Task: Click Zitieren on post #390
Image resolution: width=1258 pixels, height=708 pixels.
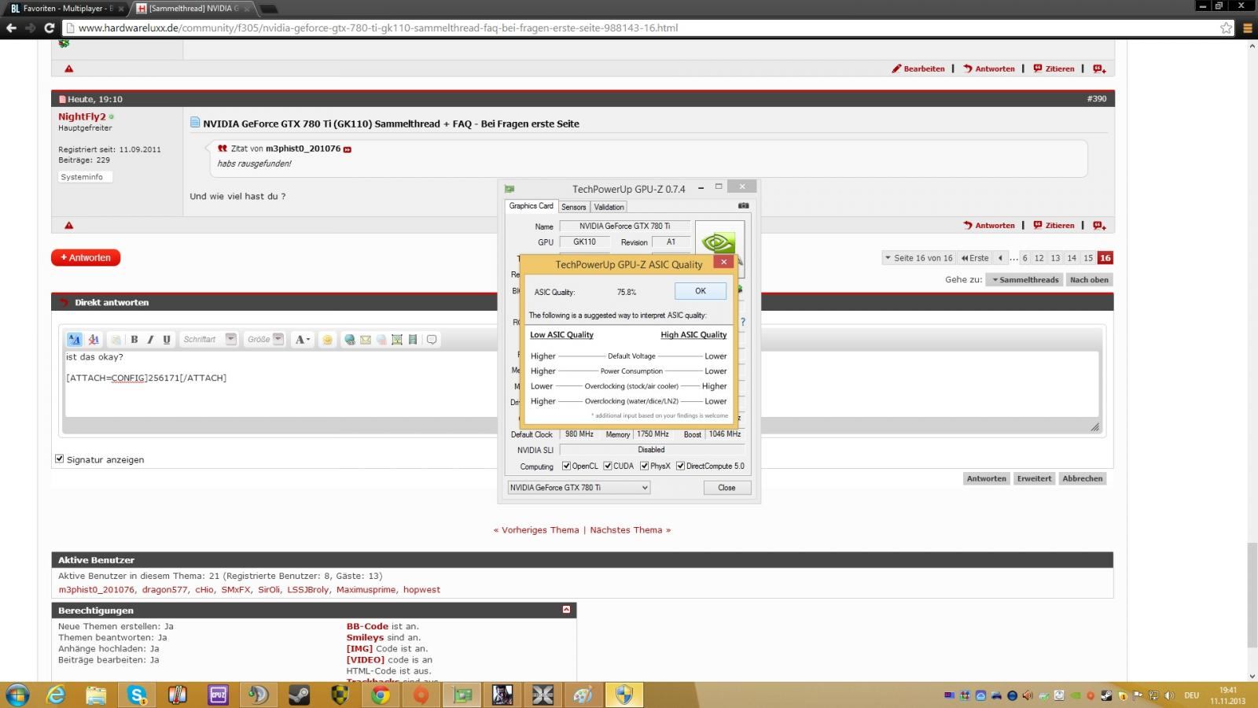Action: (x=1054, y=225)
